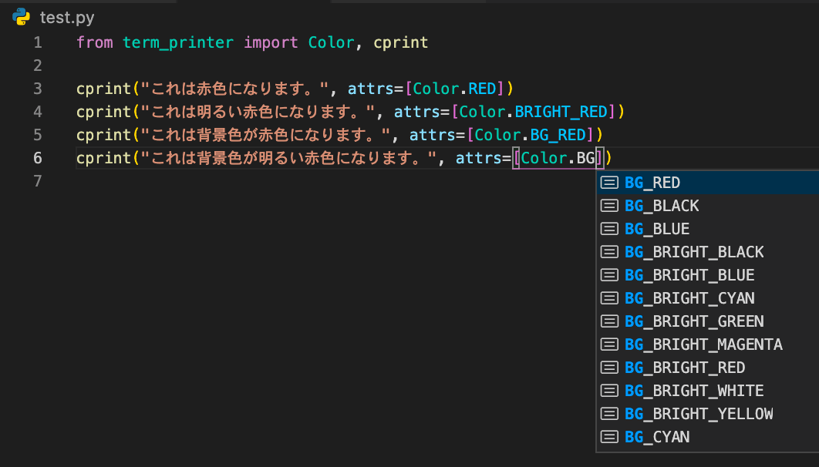The height and width of the screenshot is (467, 819).
Task: Click the enum member icon beside BG_BLACK
Action: pos(609,206)
